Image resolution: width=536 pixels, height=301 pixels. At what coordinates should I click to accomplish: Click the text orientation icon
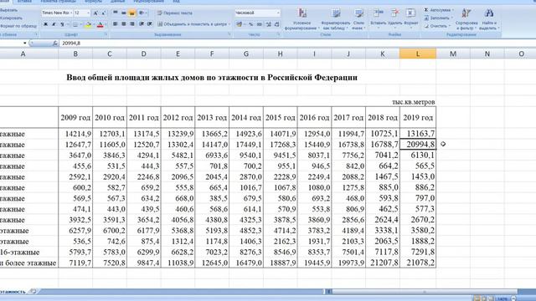142,13
